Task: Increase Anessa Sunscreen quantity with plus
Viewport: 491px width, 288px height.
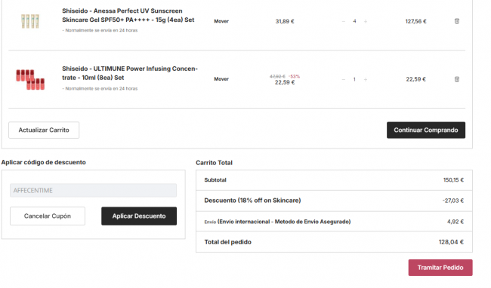Action: click(366, 21)
